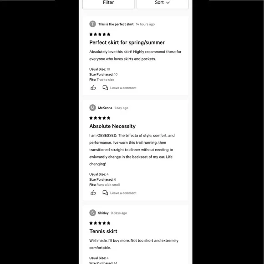Click Shirley's S avatar icon
This screenshot has width=264, height=264.
92,213
